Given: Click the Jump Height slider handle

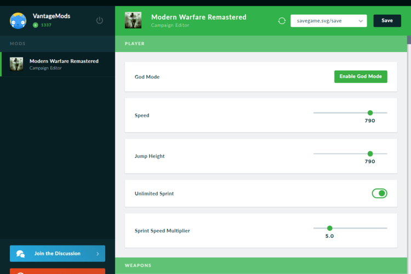Looking at the screenshot, I should (x=370, y=153).
